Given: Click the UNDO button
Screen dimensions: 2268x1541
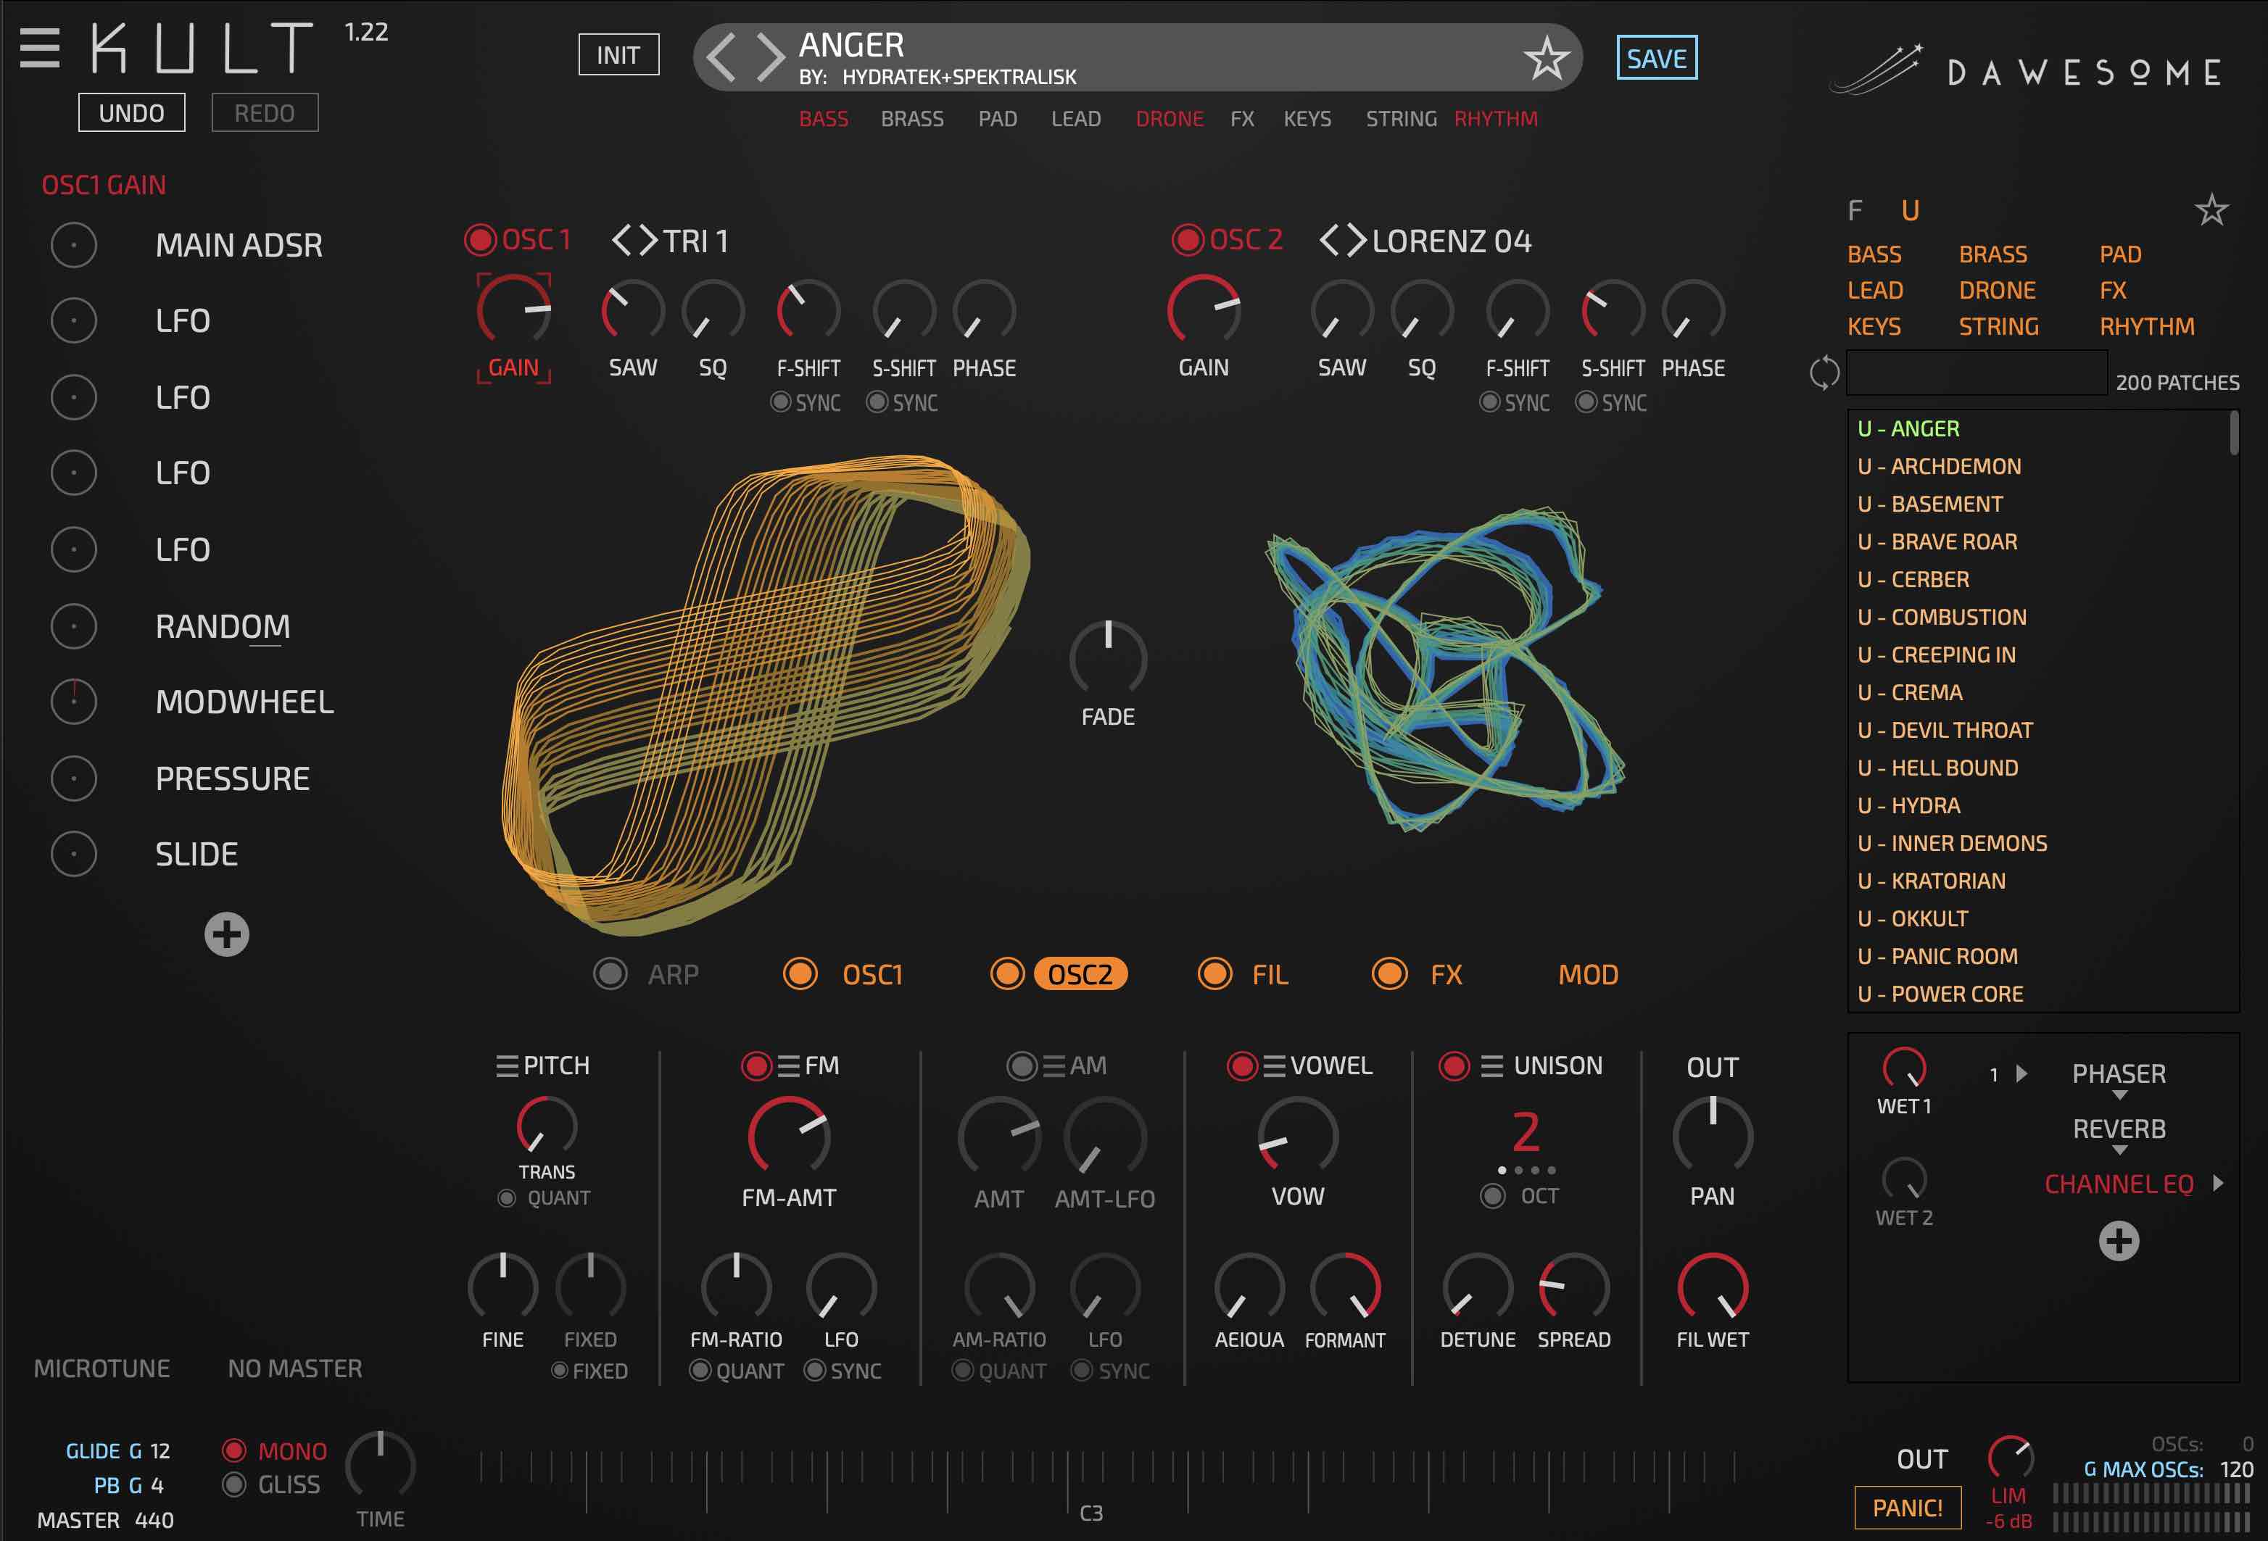Looking at the screenshot, I should click(x=132, y=113).
